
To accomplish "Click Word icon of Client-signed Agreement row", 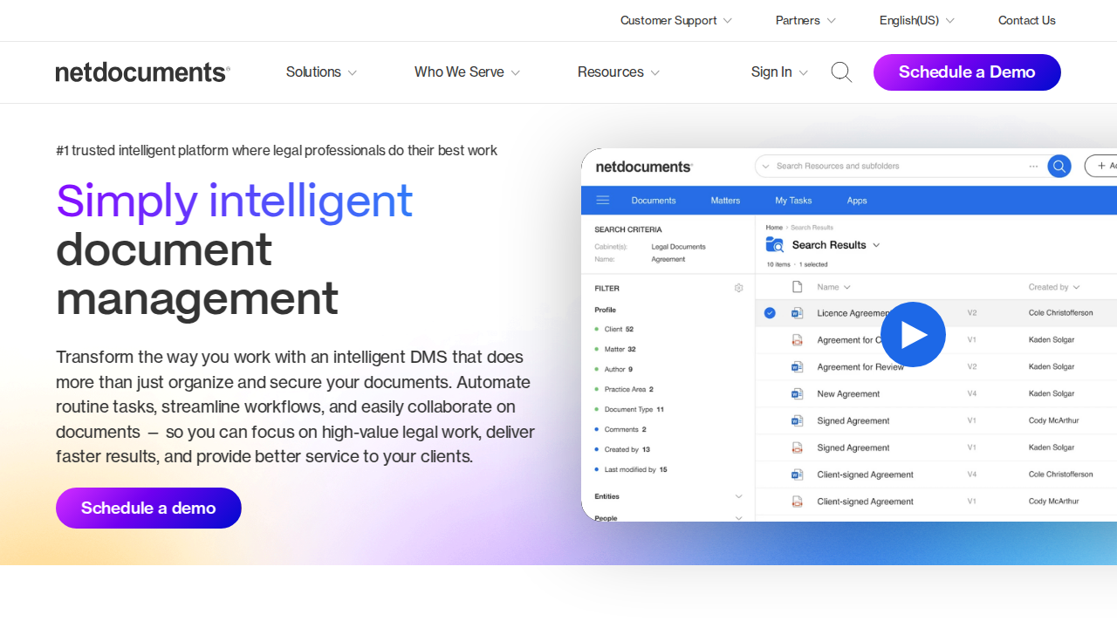I will tap(797, 475).
